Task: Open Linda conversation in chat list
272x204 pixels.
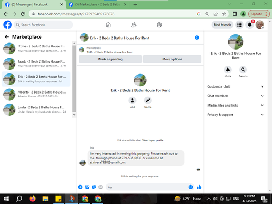Action: click(x=36, y=109)
